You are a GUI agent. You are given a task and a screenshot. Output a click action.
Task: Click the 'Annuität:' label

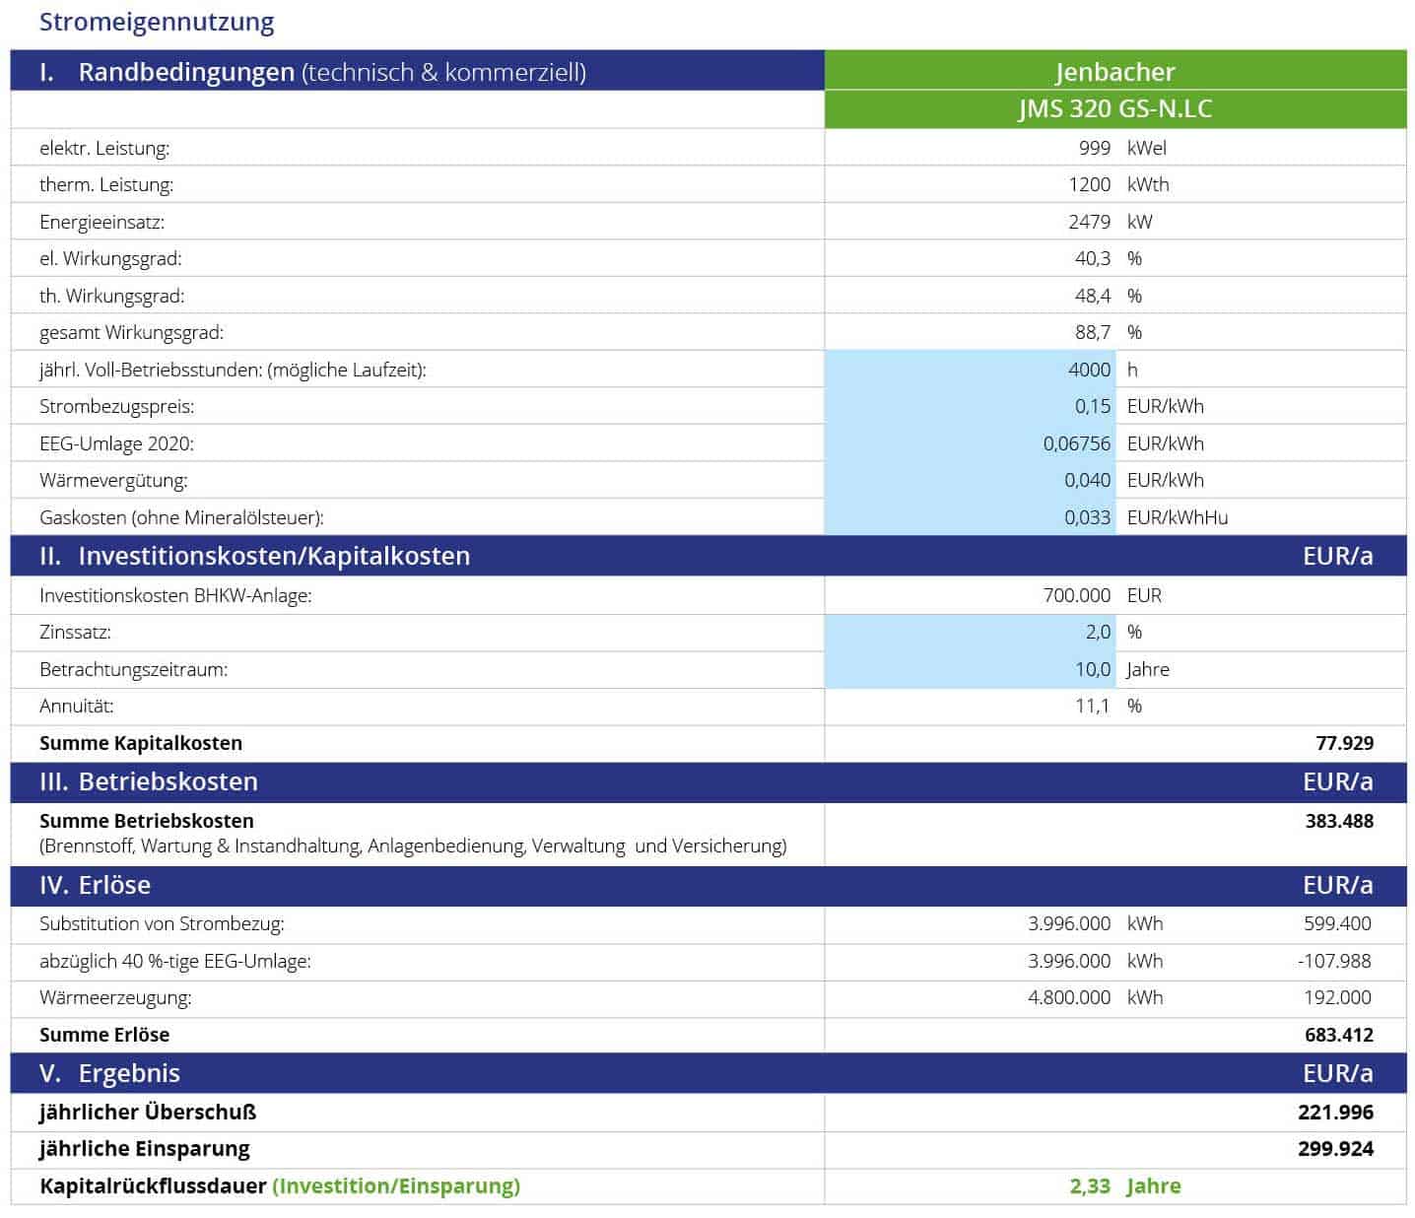click(x=77, y=706)
